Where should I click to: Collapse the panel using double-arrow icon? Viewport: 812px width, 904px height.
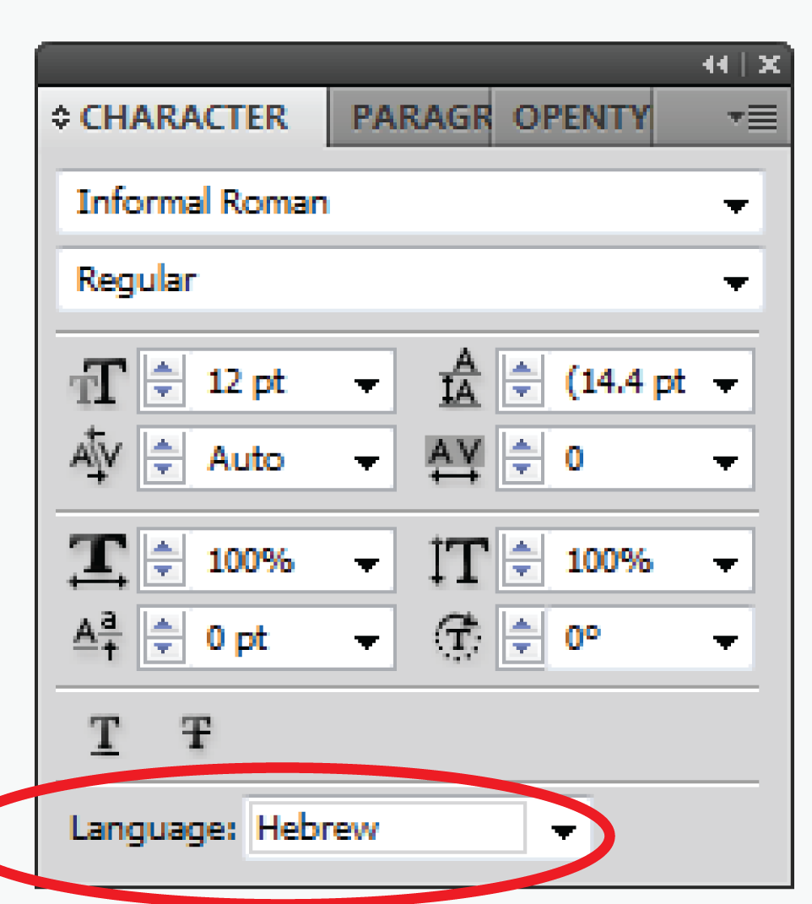point(715,65)
